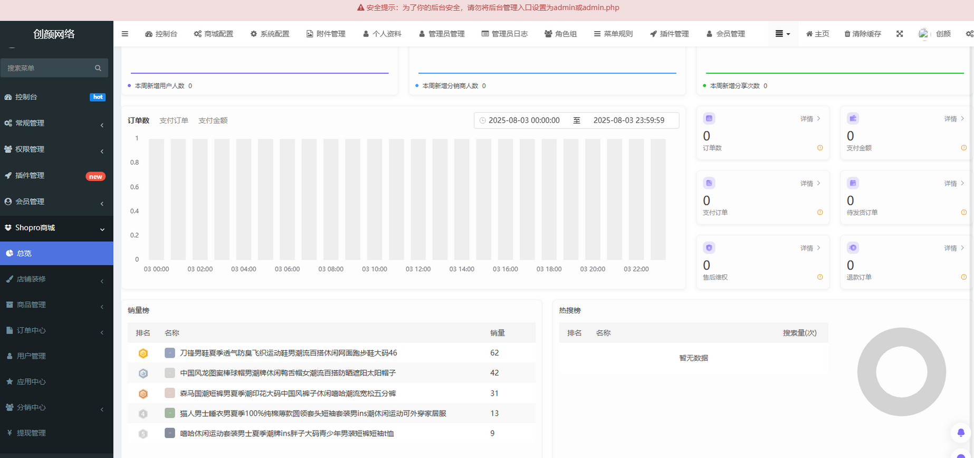Image resolution: width=974 pixels, height=458 pixels.
Task: Click the search magnifier in menu search
Action: [x=98, y=68]
